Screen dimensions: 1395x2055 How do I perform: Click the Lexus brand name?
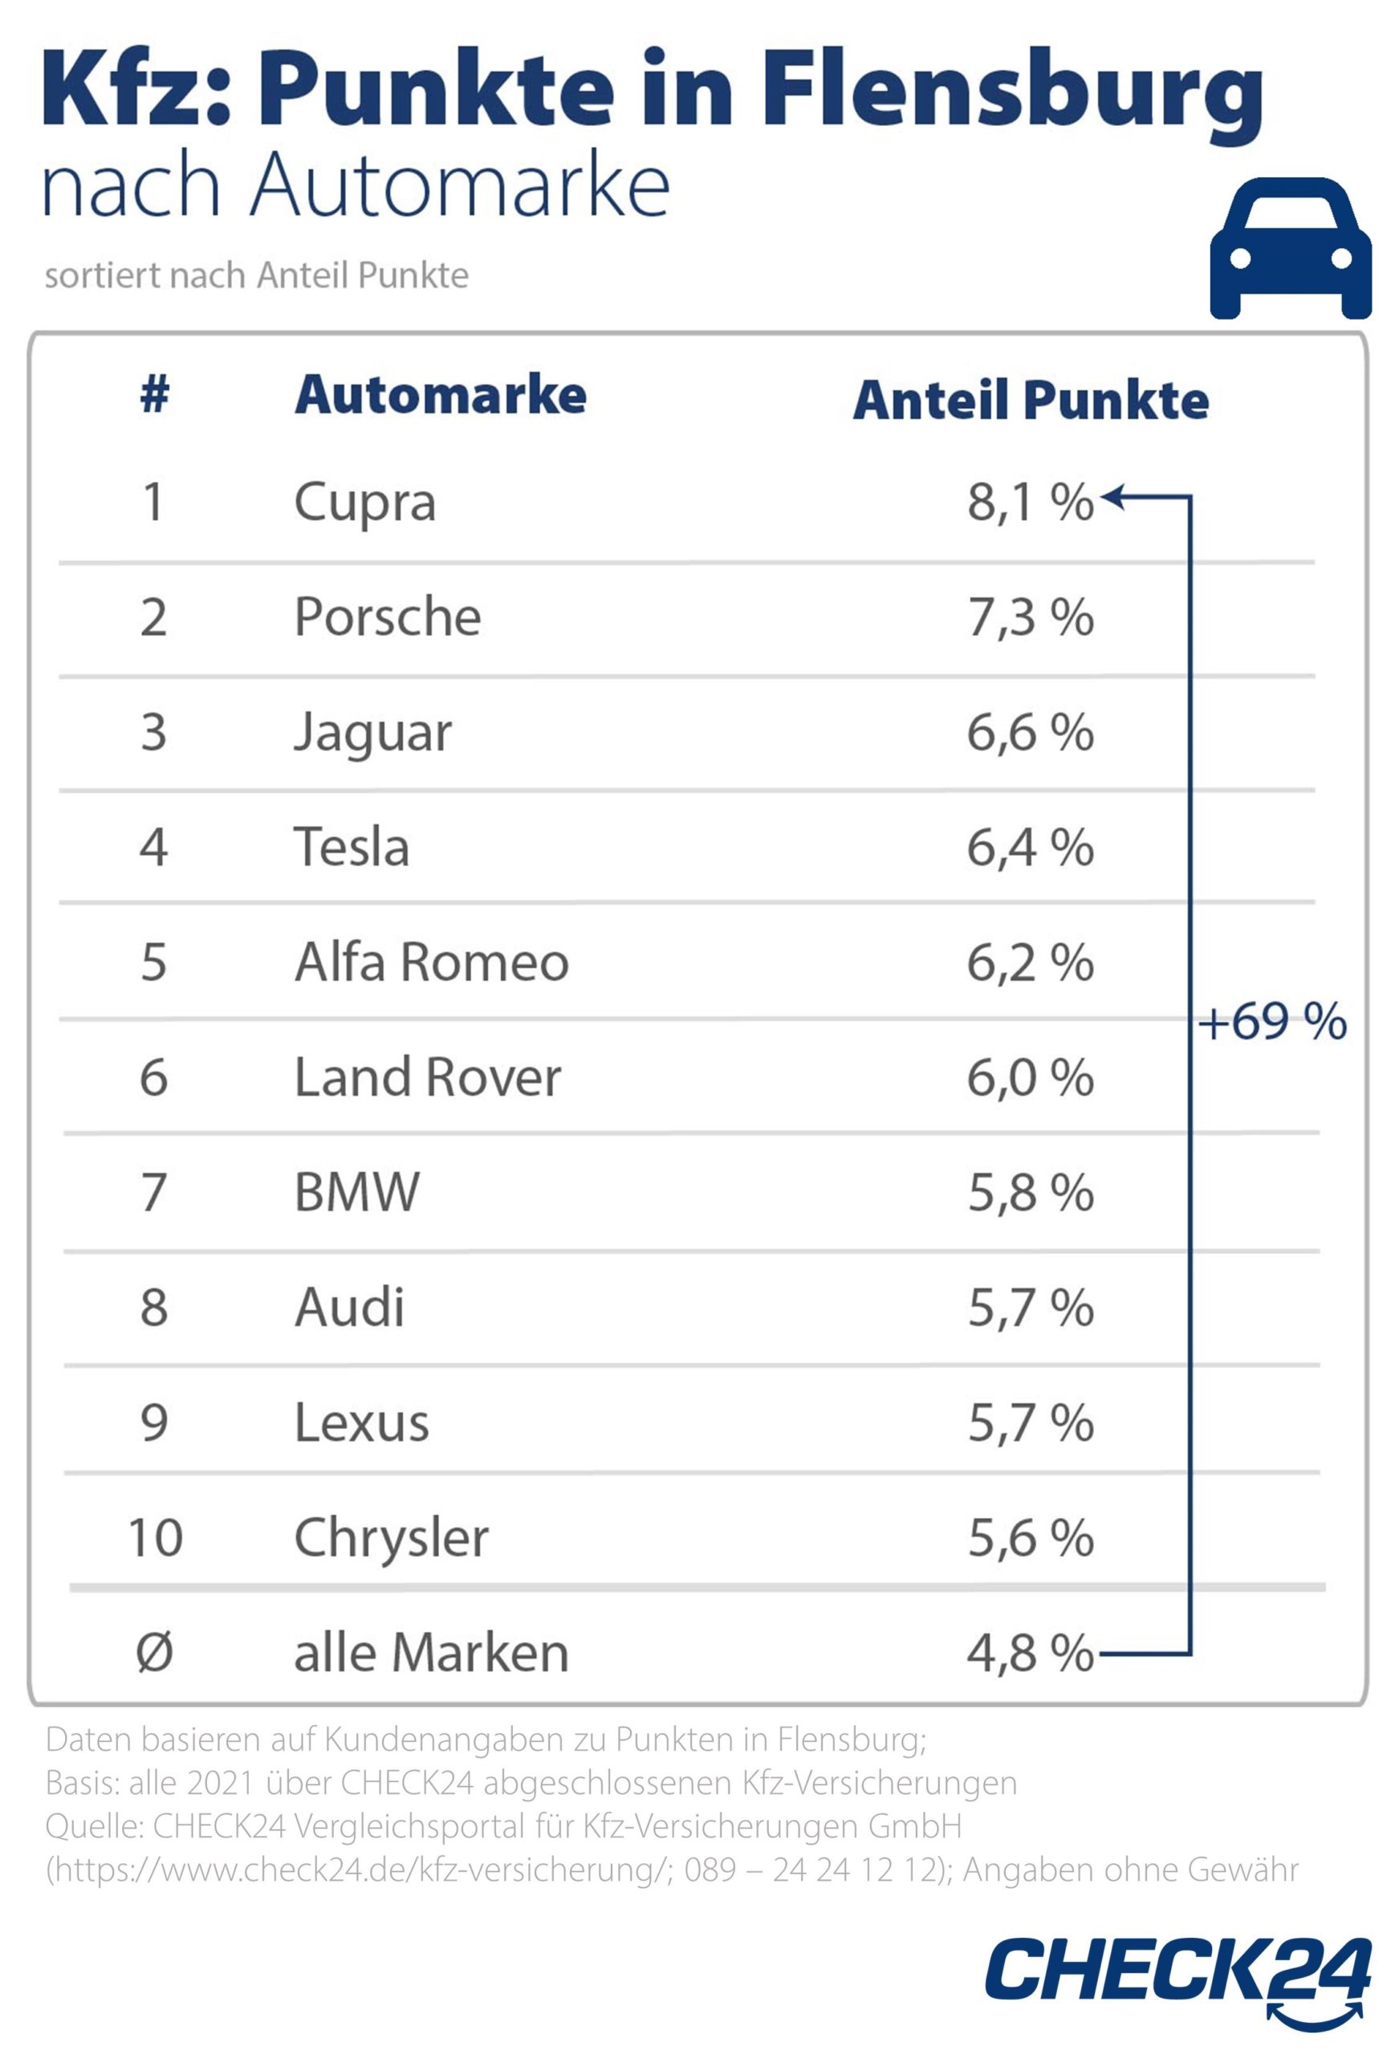pos(360,1422)
